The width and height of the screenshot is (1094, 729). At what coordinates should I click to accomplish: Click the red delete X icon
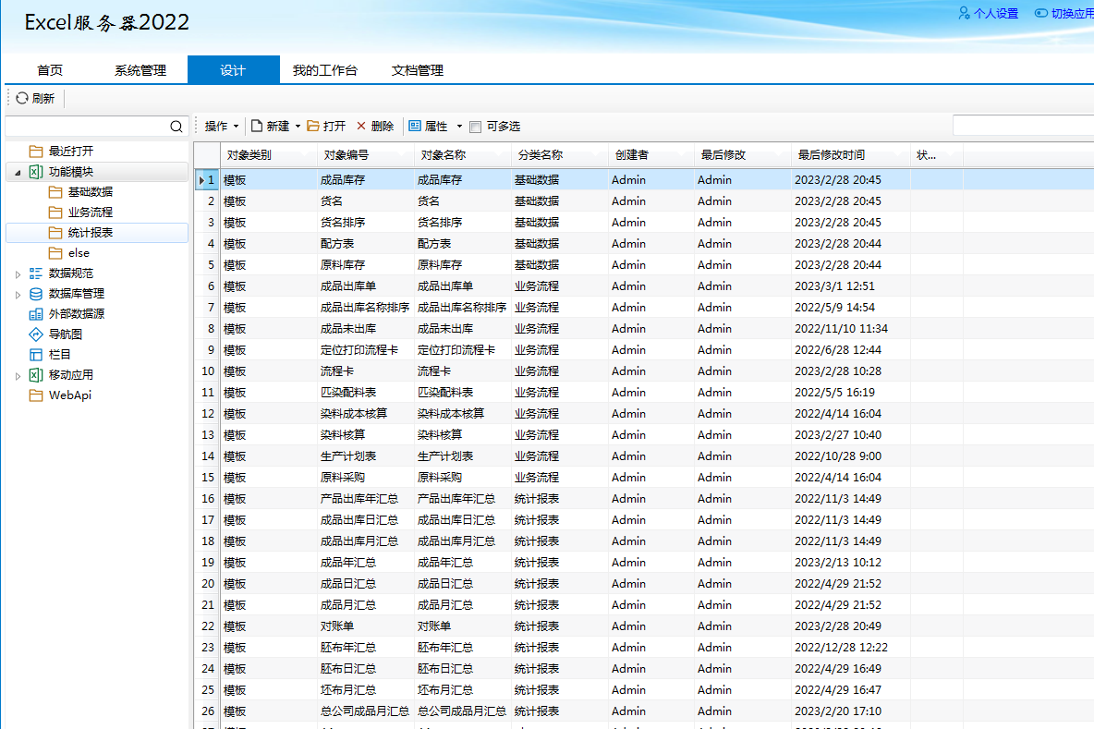(361, 127)
